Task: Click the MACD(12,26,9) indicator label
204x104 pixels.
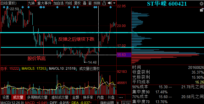Action: click(x=12, y=103)
